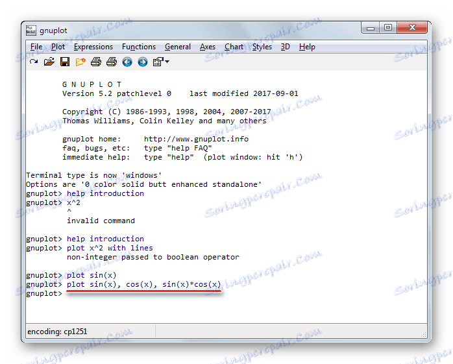Open the General menu

178,47
